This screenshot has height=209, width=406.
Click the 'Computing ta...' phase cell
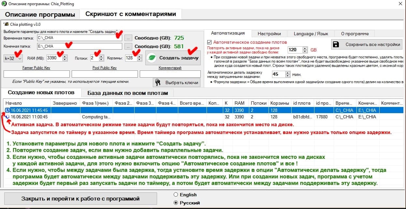[96, 117]
